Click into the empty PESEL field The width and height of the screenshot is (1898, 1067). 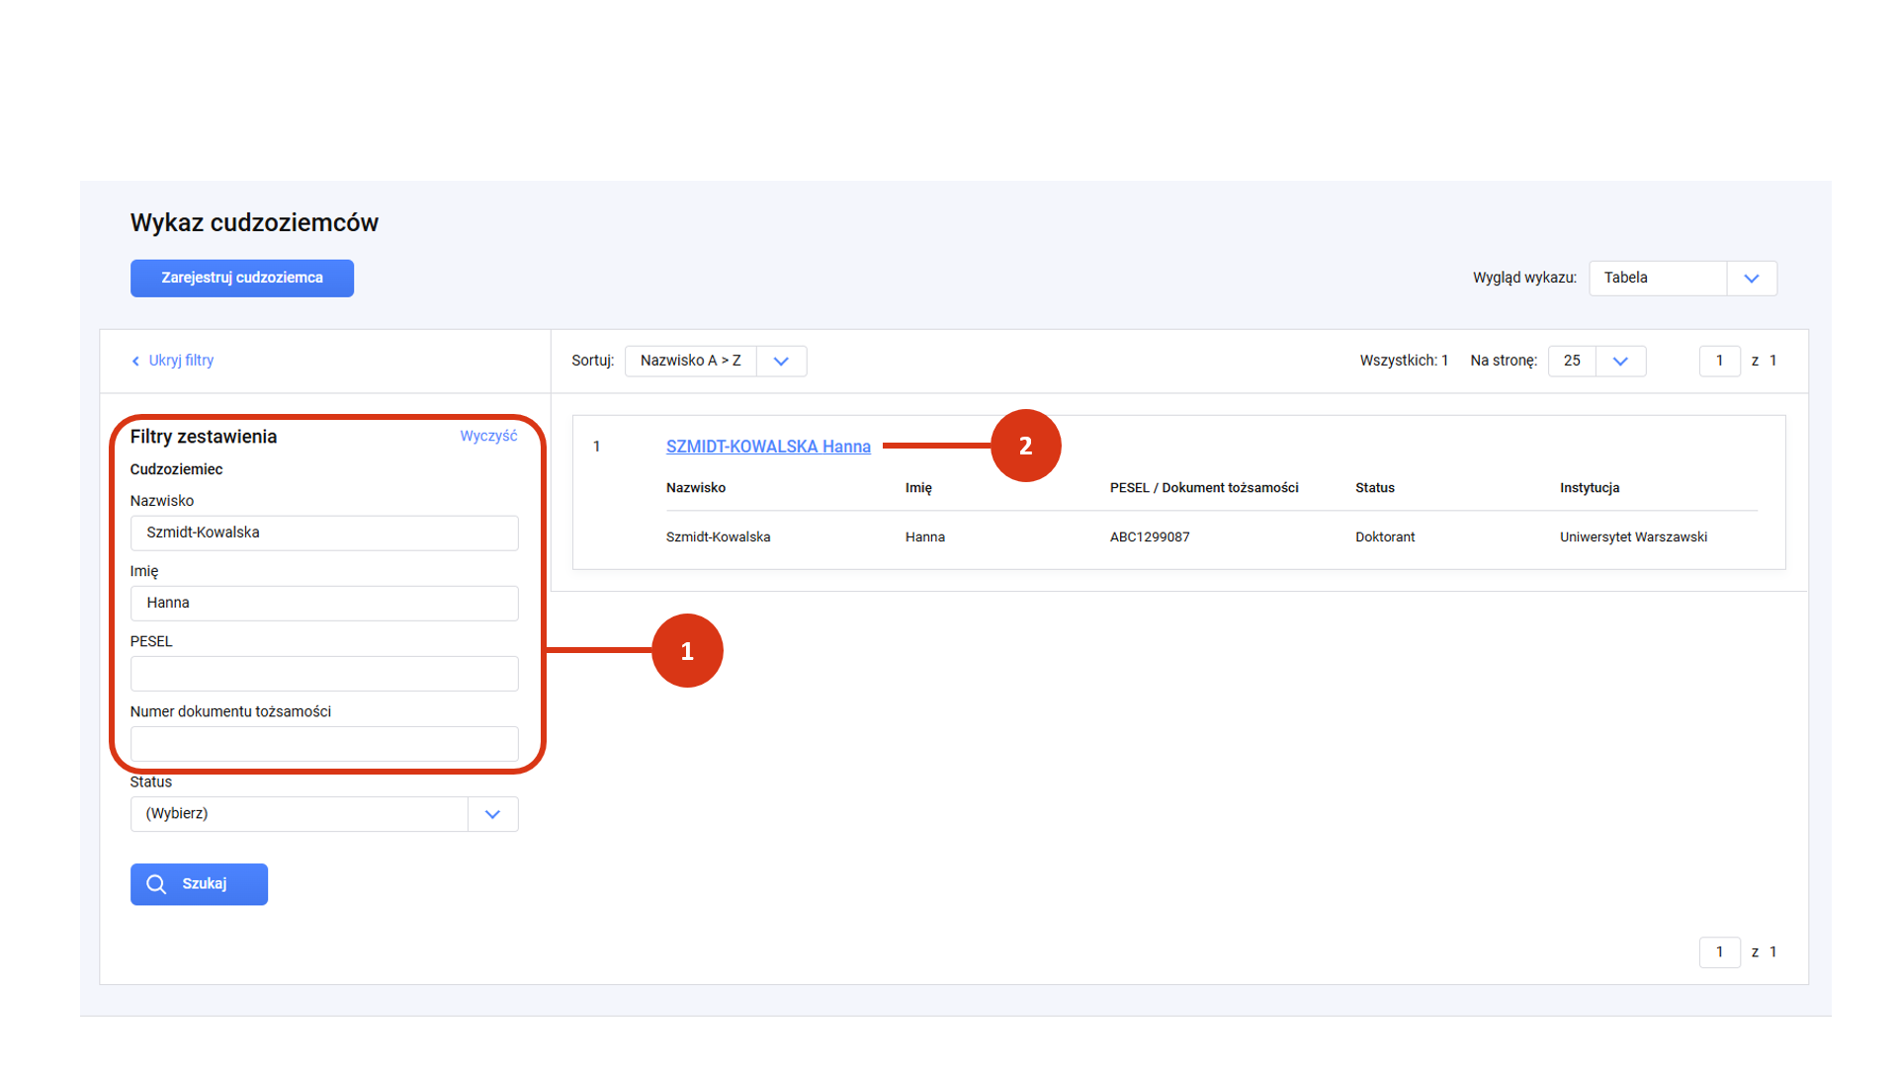click(x=324, y=674)
